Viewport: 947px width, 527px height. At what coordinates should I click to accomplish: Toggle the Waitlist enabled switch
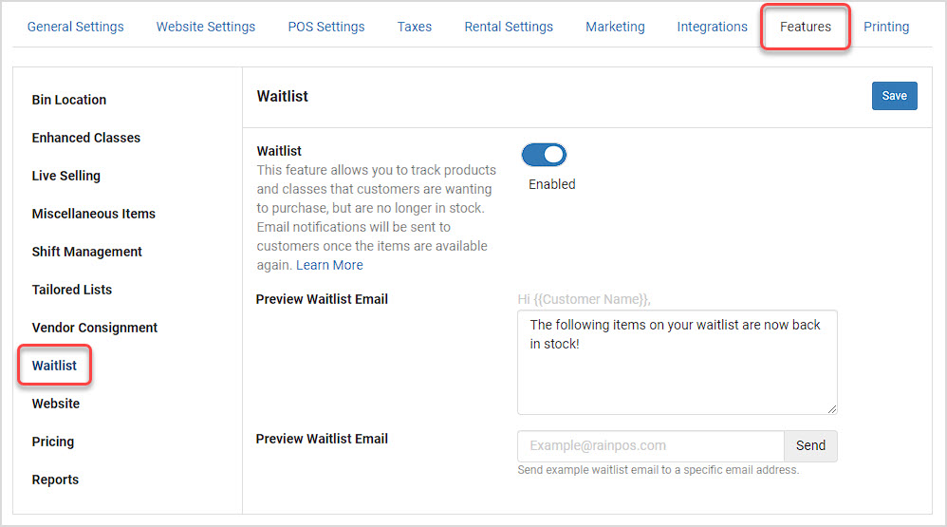point(544,155)
